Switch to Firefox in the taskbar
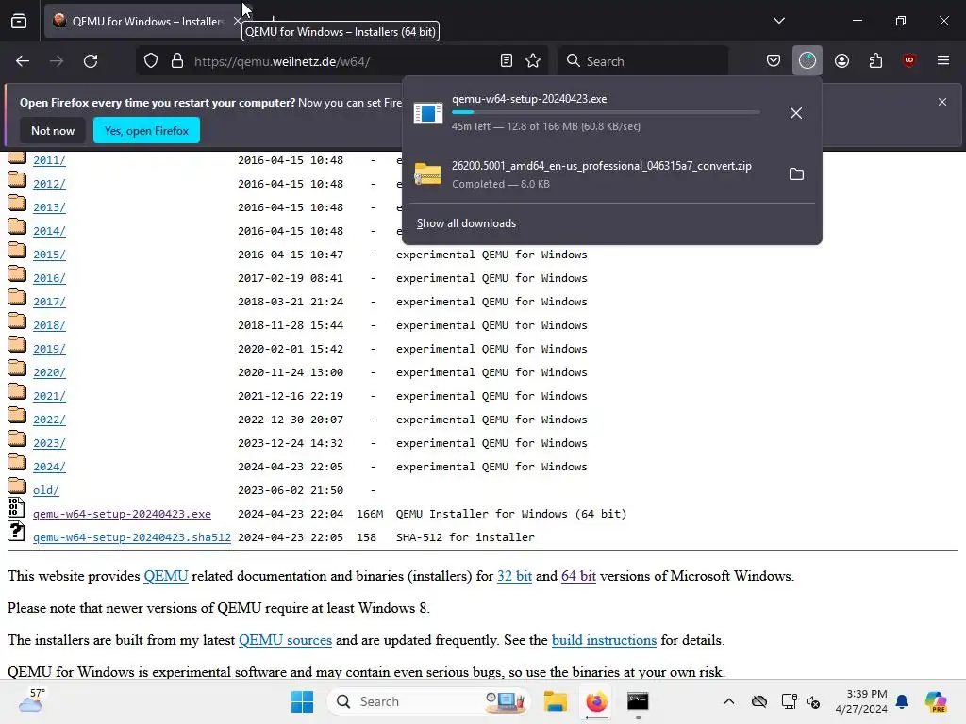 point(596,701)
